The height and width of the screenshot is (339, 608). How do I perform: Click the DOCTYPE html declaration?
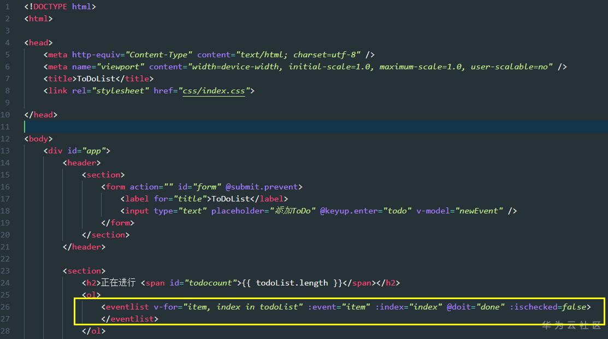pos(60,7)
